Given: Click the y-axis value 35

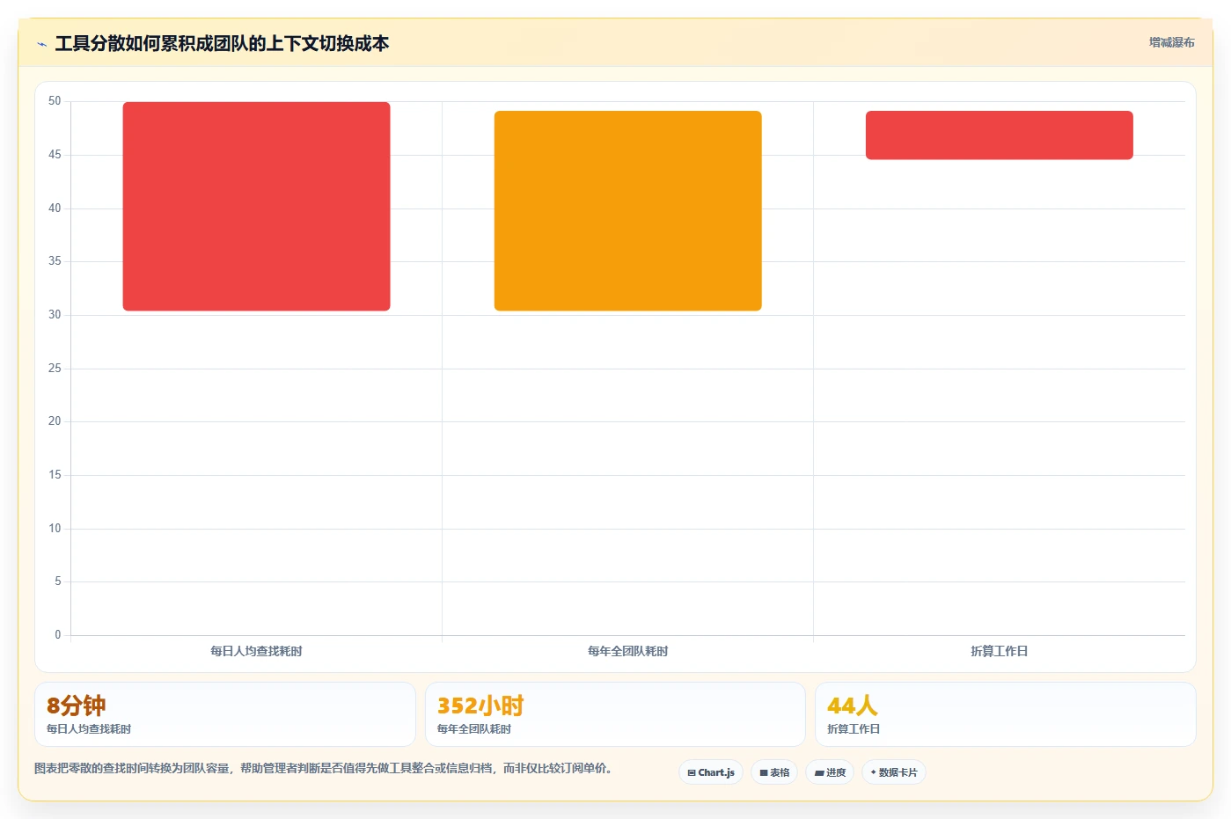Looking at the screenshot, I should pos(55,261).
